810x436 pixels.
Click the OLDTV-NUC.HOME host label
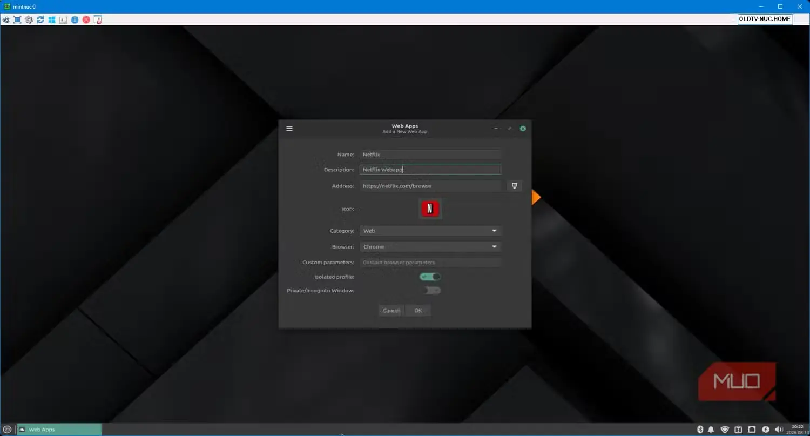[765, 19]
